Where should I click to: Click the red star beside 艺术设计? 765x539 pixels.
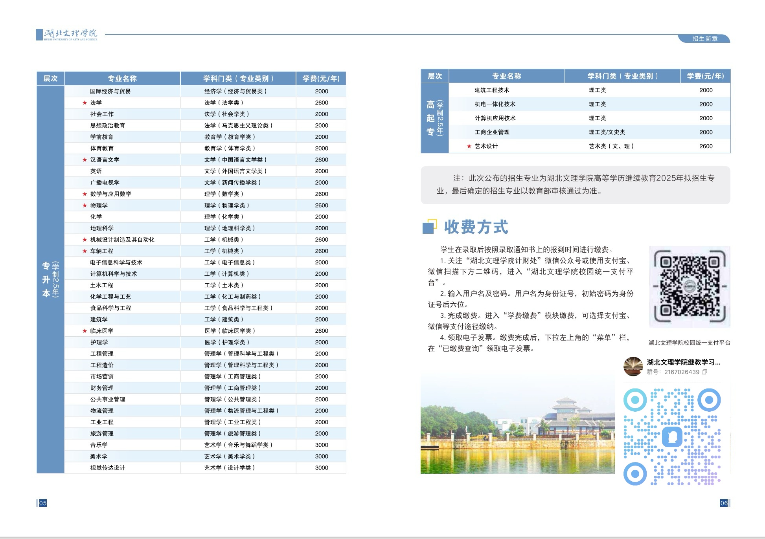pos(469,146)
